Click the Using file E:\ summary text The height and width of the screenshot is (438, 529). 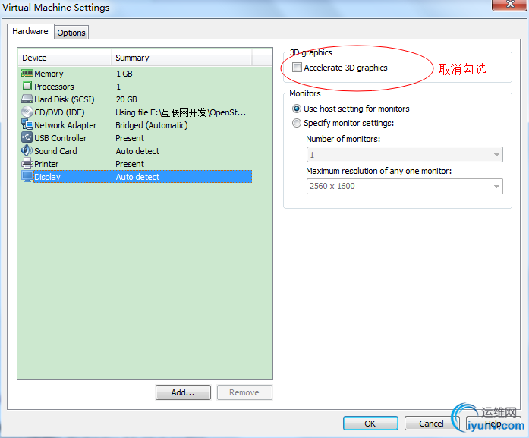(x=181, y=112)
